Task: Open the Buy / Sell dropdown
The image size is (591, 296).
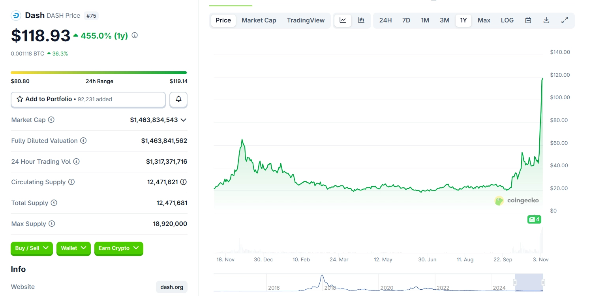Action: tap(32, 248)
